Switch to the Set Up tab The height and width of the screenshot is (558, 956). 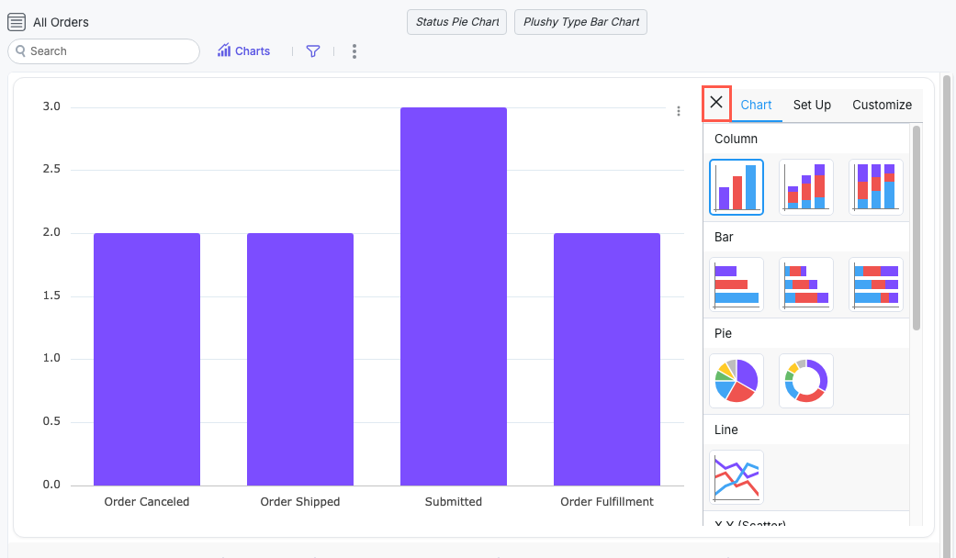[x=812, y=105]
